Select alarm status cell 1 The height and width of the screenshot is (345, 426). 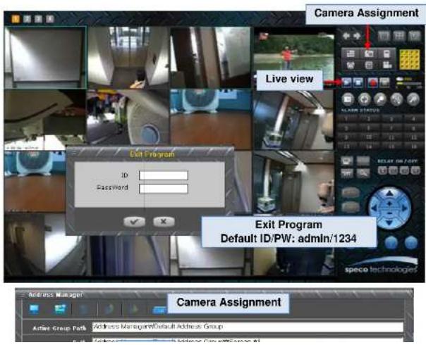coord(347,119)
